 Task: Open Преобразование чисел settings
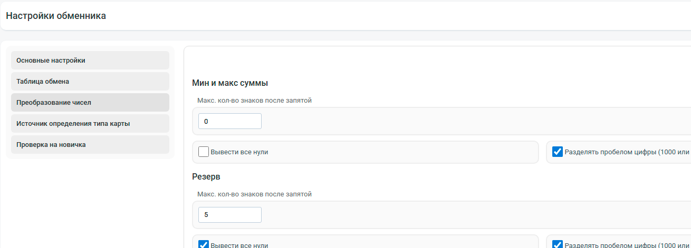coord(90,102)
